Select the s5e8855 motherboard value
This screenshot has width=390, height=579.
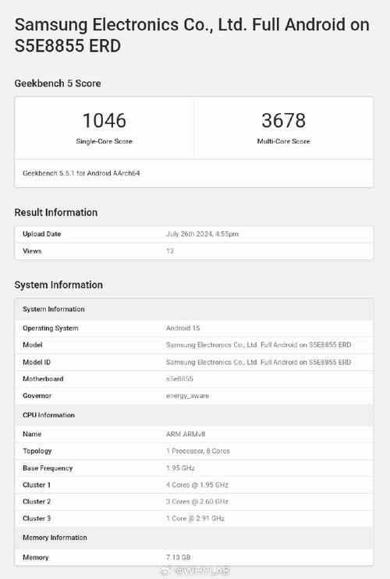tap(179, 379)
